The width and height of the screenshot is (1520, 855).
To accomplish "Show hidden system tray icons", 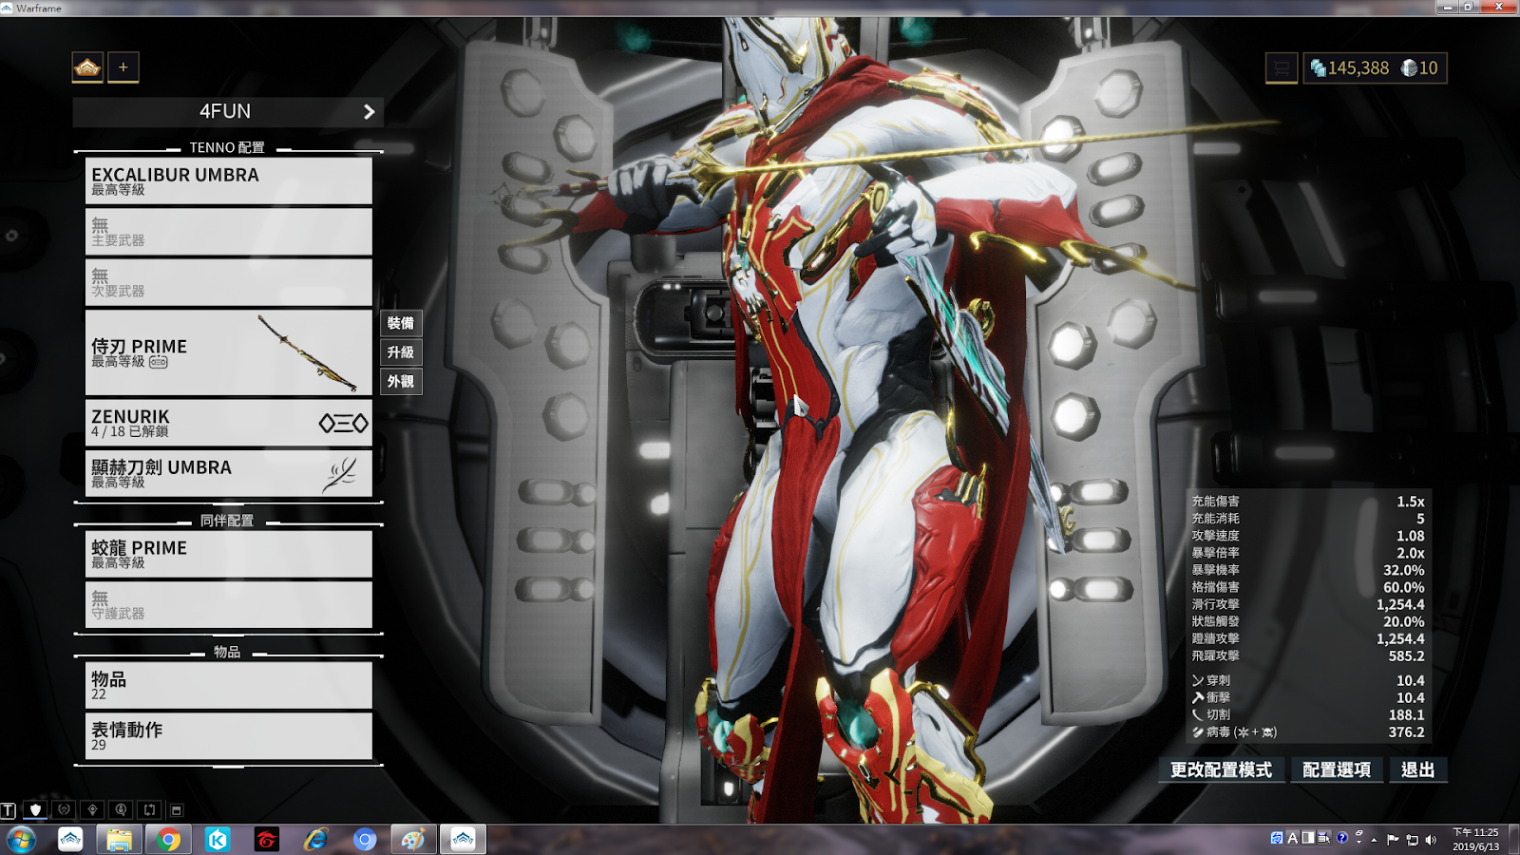I will 1374,840.
